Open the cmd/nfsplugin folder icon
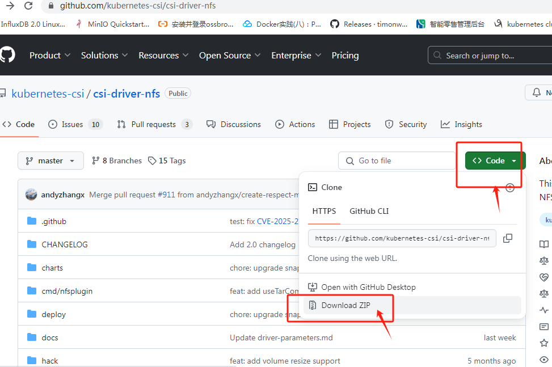This screenshot has width=552, height=367. pyautogui.click(x=32, y=290)
